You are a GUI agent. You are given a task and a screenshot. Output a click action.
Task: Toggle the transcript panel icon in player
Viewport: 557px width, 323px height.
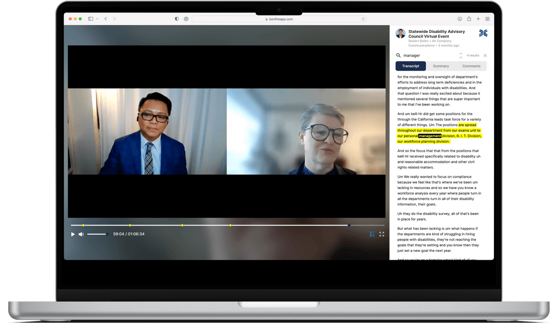coord(372,234)
